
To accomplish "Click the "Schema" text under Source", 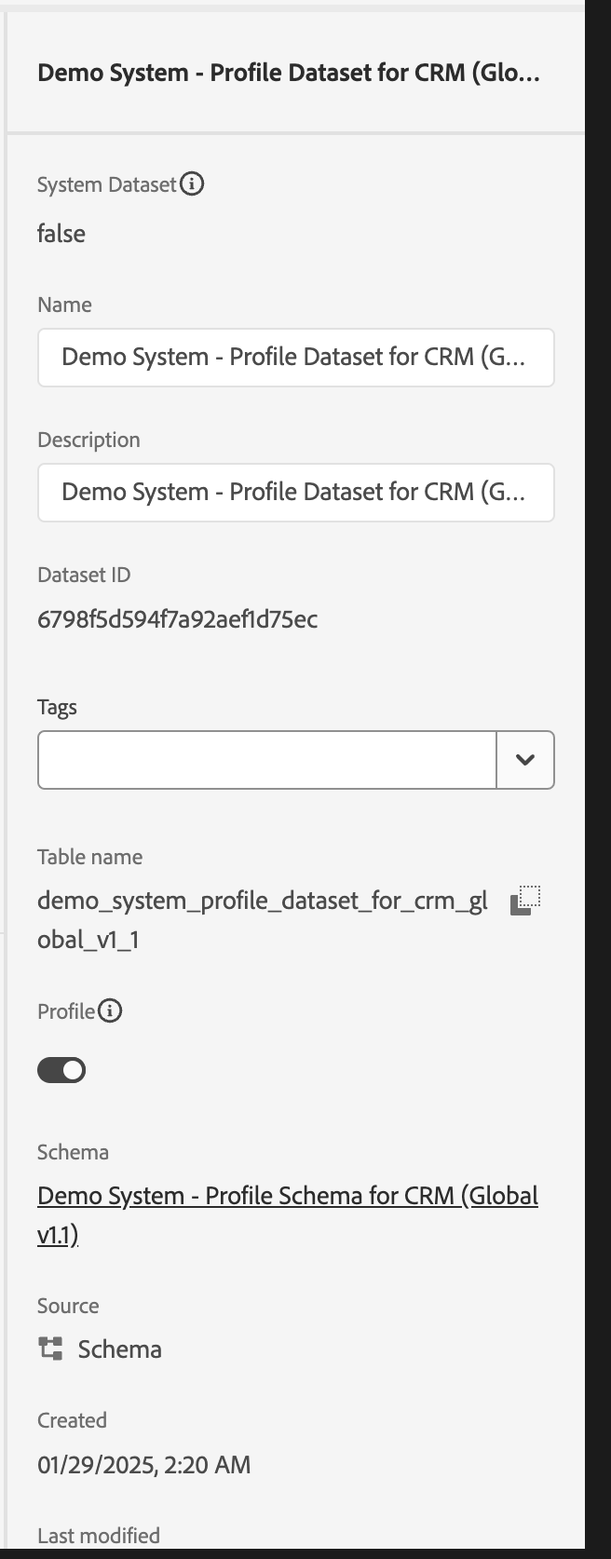I will point(119,1349).
